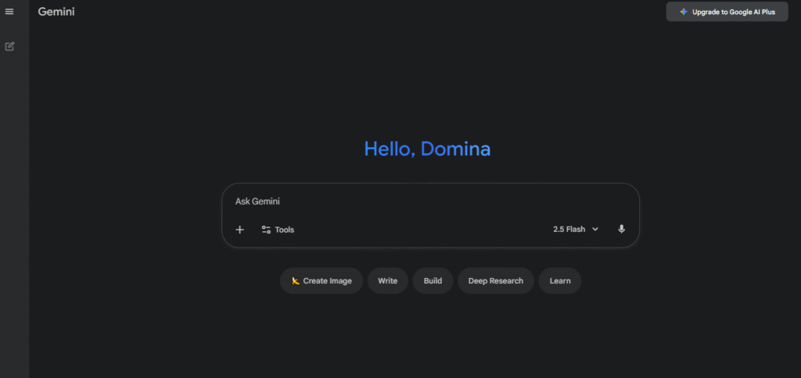
Task: Click the sparkle icon in the upgrade button
Action: [684, 12]
